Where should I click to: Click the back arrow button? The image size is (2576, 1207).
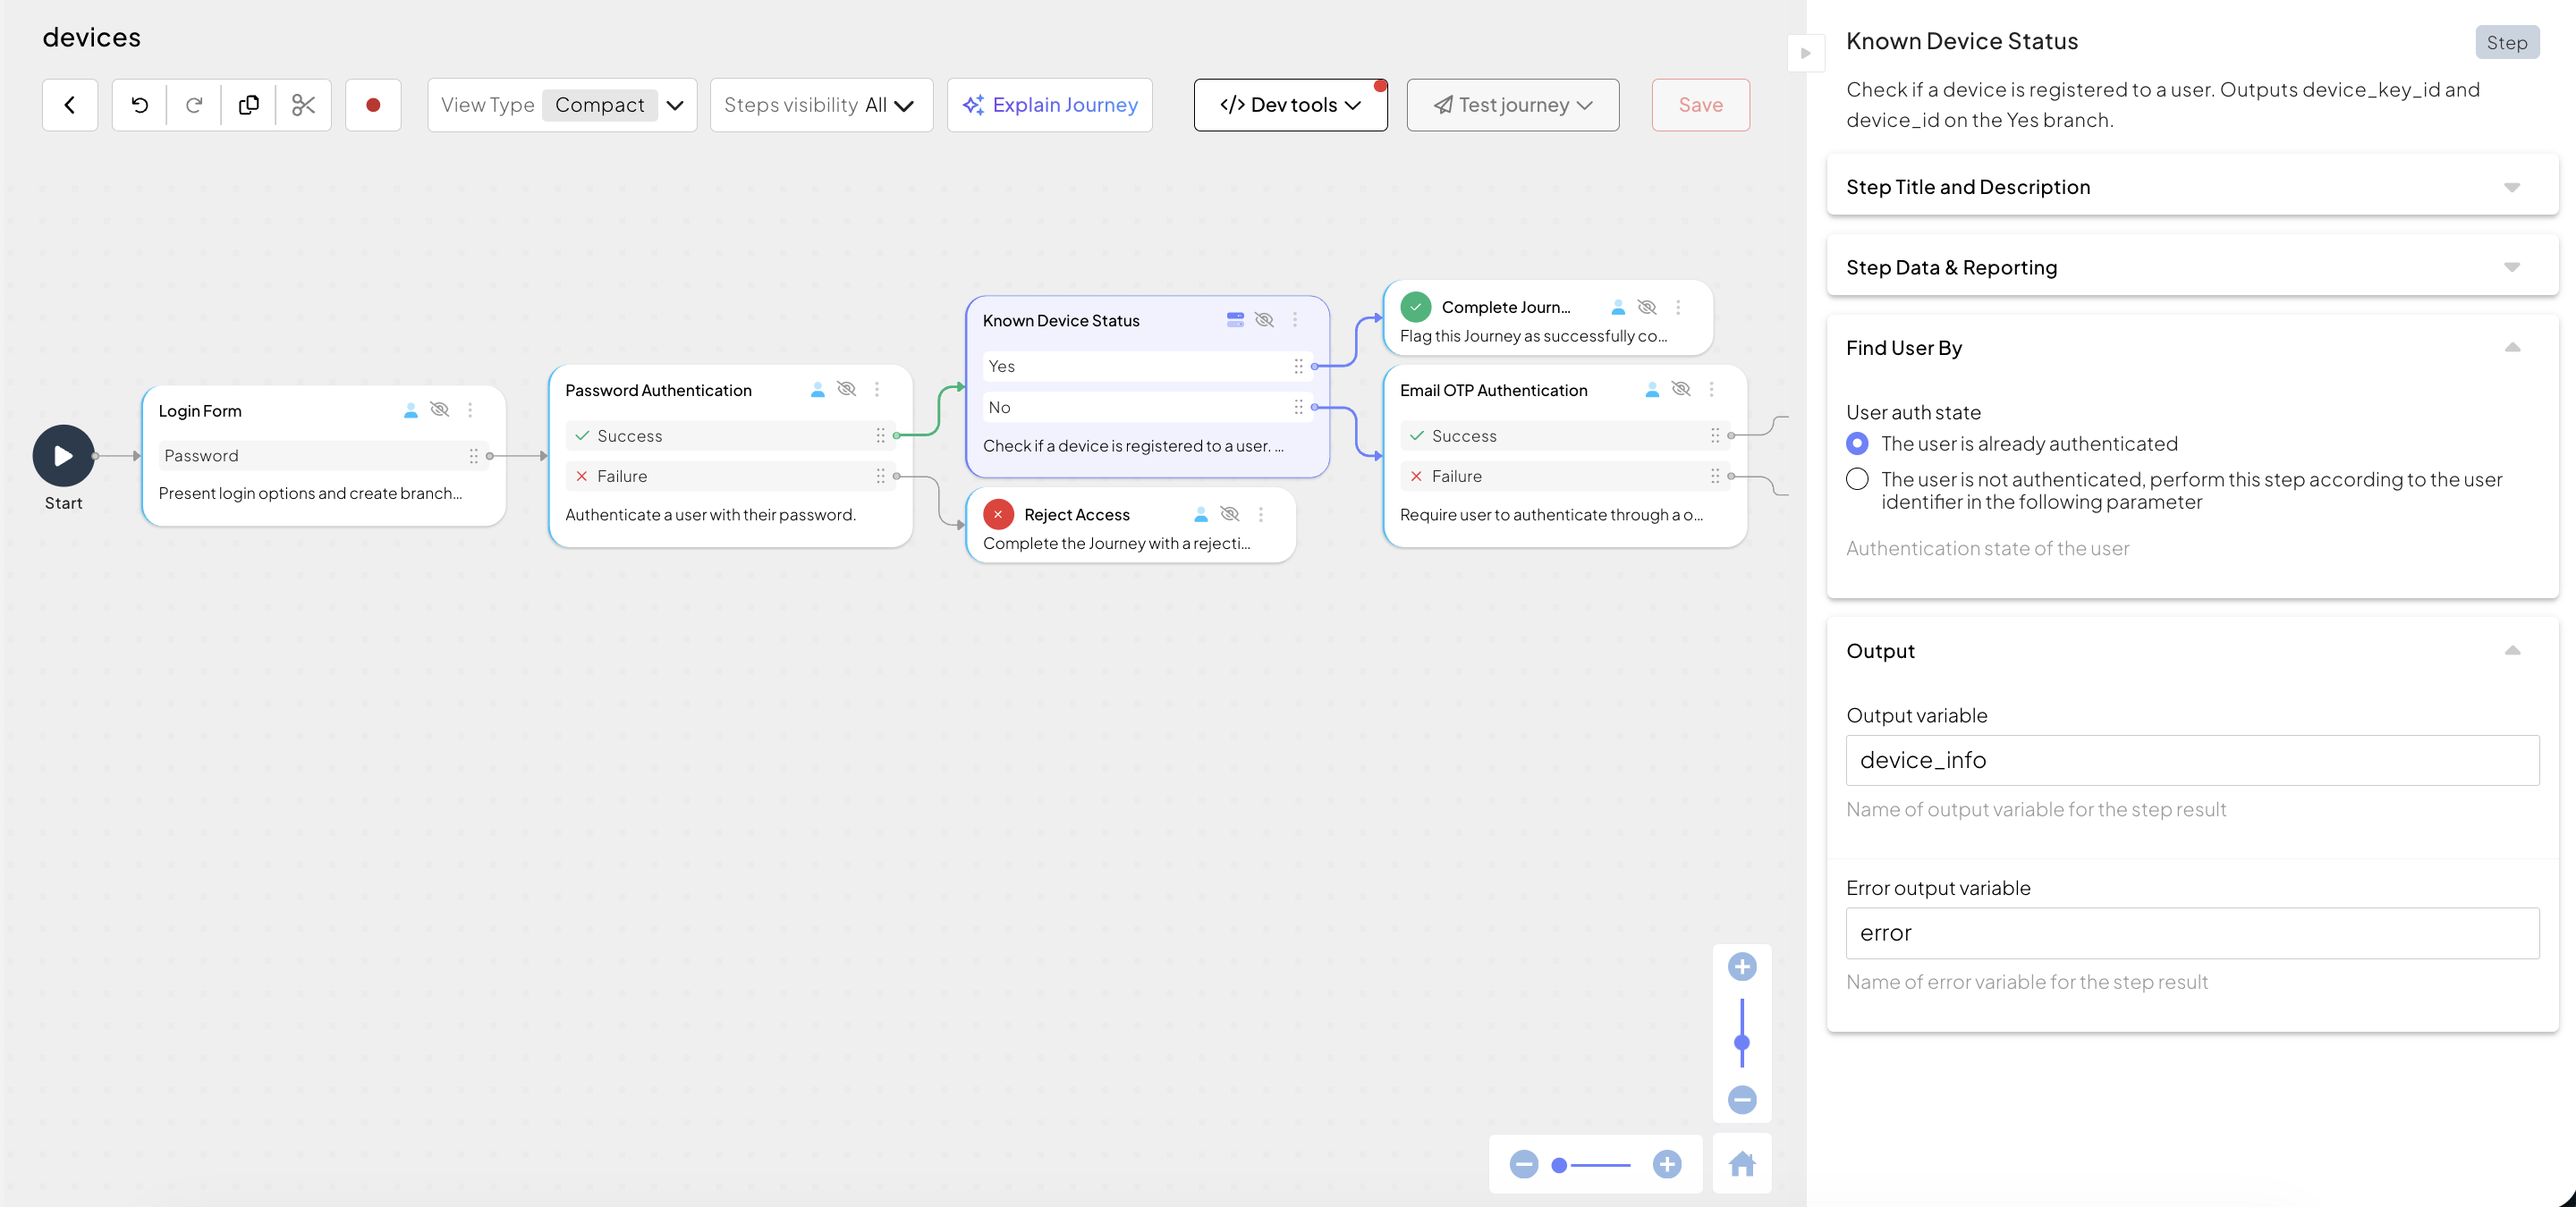coord(70,105)
